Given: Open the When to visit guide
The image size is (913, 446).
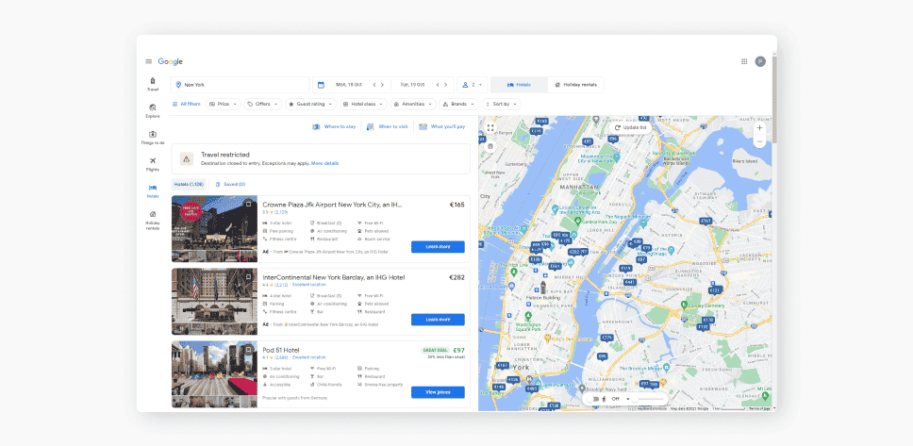Looking at the screenshot, I should (x=388, y=126).
